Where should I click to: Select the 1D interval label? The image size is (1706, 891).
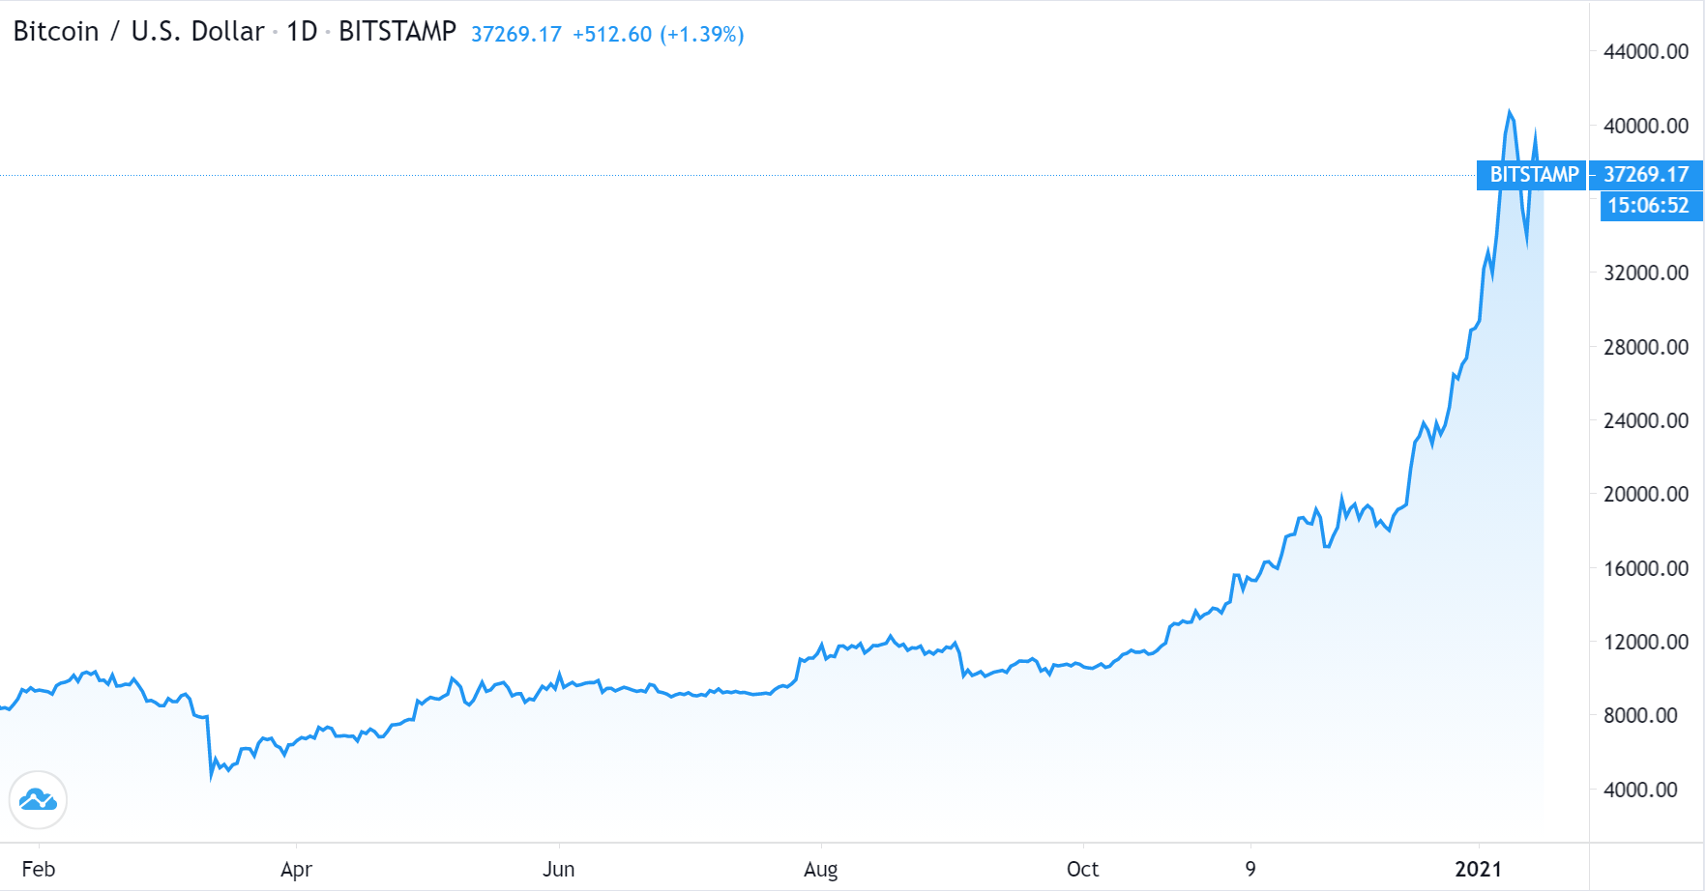pyautogui.click(x=302, y=32)
